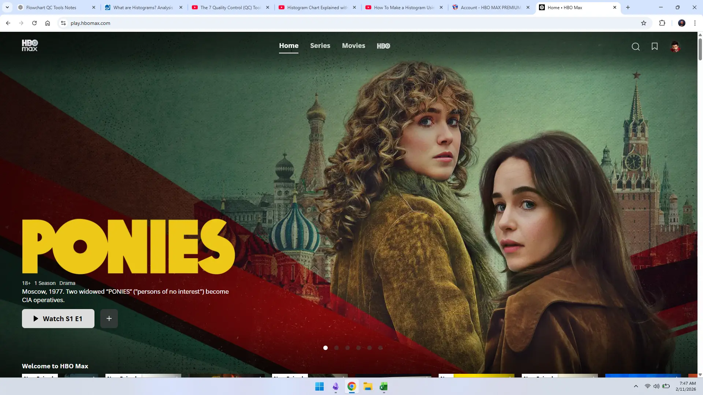The width and height of the screenshot is (703, 395).
Task: Close the Account - HBO MAX PREMIUM tab
Action: (x=528, y=7)
